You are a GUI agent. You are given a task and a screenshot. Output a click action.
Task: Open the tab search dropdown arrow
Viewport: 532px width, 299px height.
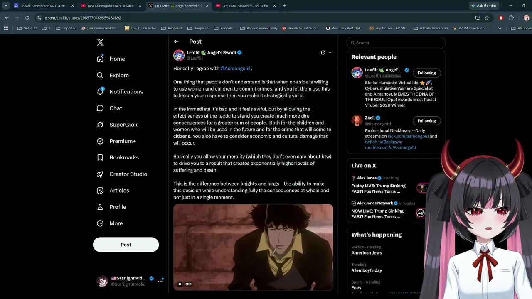[6, 6]
